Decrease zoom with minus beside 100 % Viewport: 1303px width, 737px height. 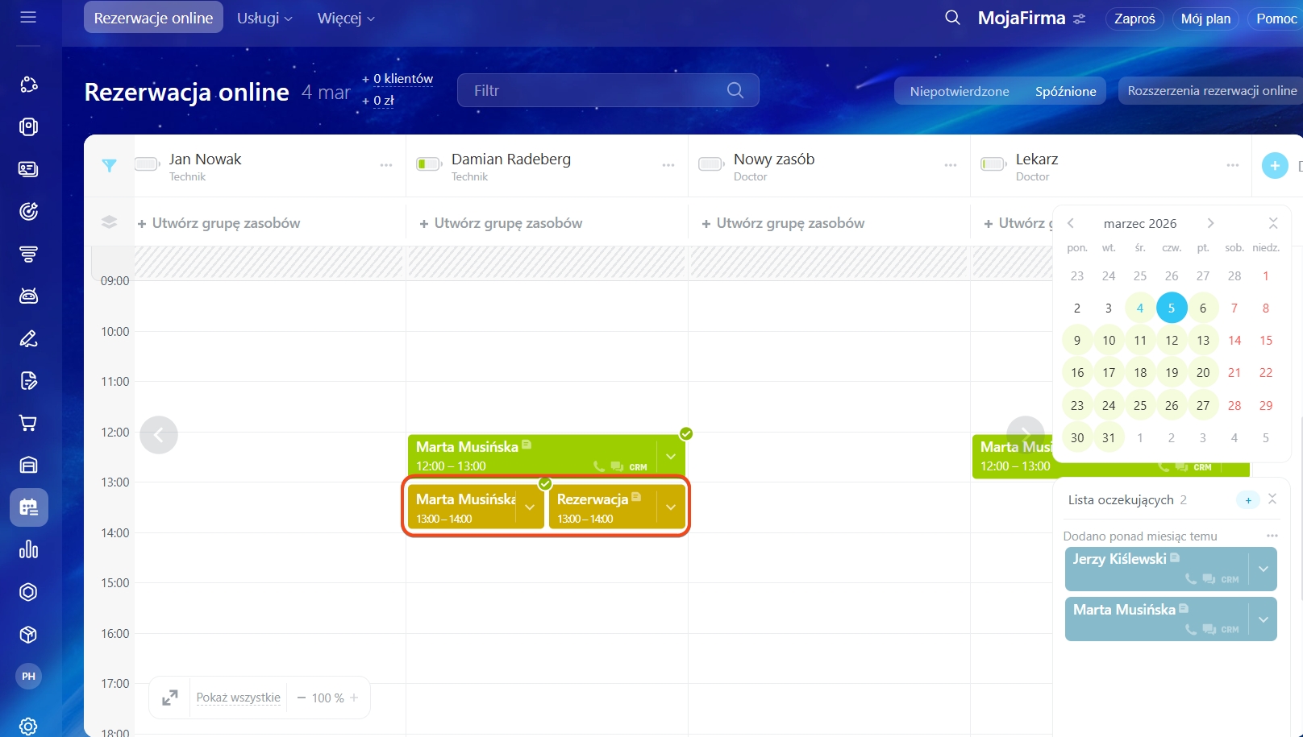coord(302,698)
